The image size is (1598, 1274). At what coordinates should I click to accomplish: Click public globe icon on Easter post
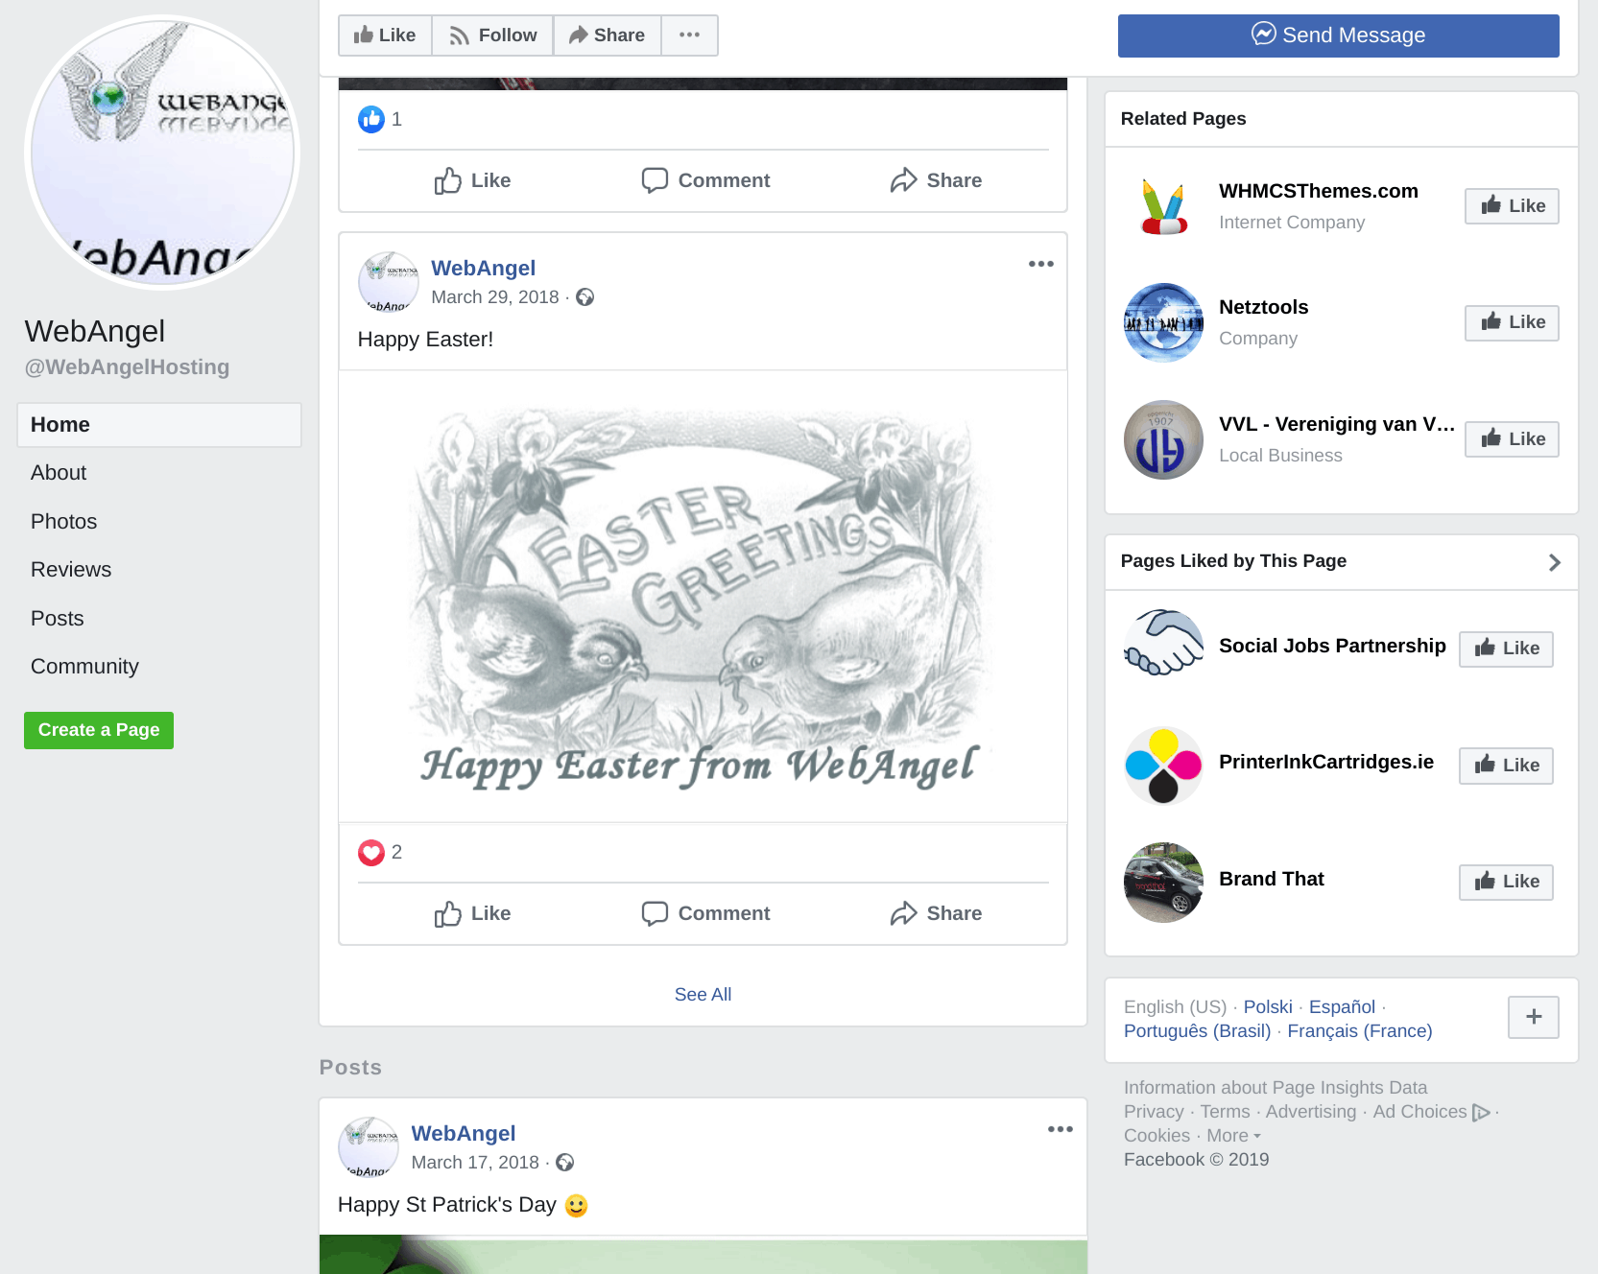(585, 297)
